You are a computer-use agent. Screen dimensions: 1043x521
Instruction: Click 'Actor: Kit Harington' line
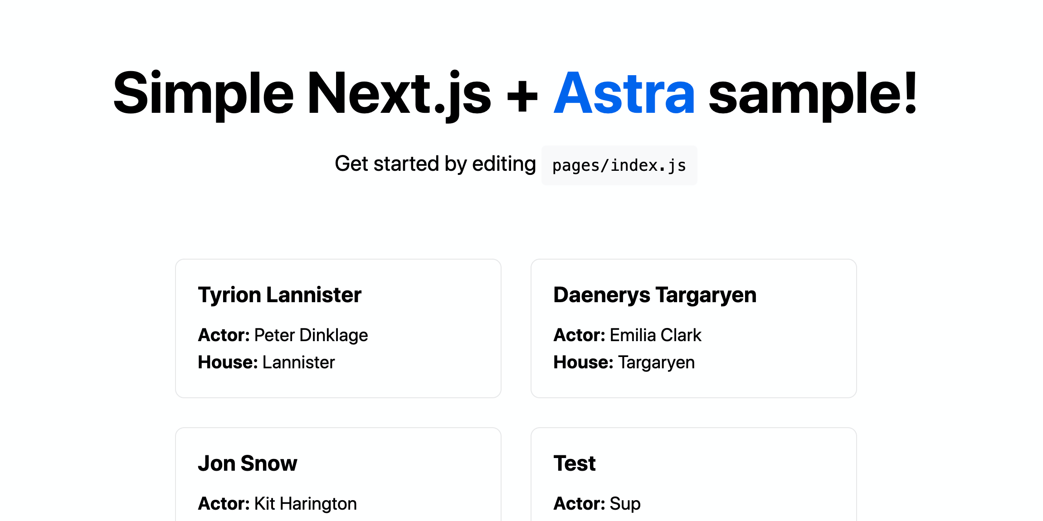(277, 504)
